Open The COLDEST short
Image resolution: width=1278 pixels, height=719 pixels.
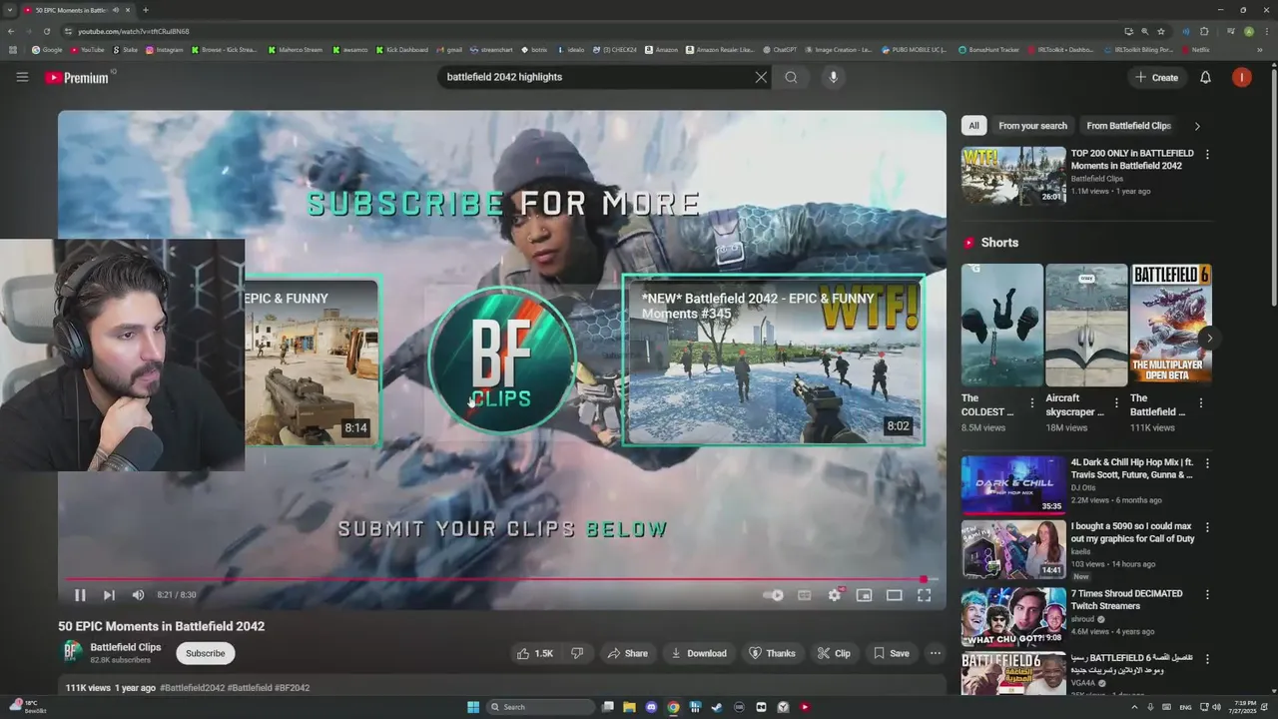pos(1001,326)
